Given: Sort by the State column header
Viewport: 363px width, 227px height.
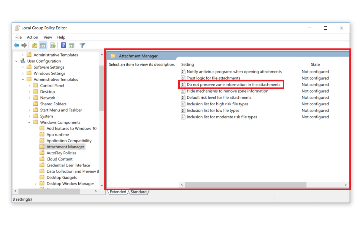Looking at the screenshot, I should tap(315, 64).
